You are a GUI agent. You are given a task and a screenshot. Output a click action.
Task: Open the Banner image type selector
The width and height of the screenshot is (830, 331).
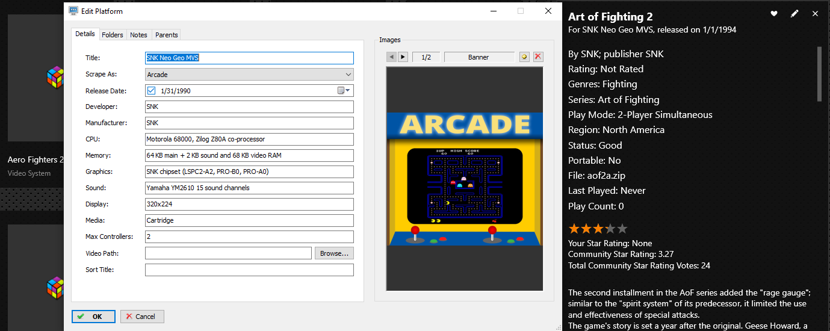[479, 57]
